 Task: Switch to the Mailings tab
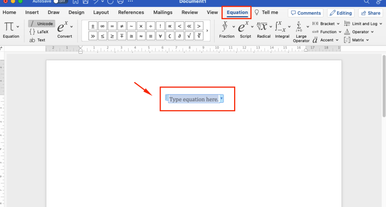coord(163,12)
